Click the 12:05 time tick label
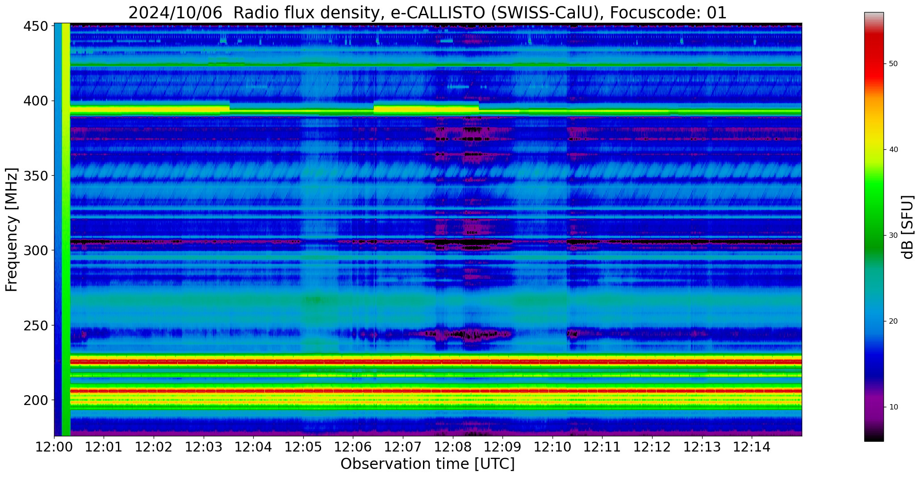The image size is (921, 477). click(x=304, y=447)
